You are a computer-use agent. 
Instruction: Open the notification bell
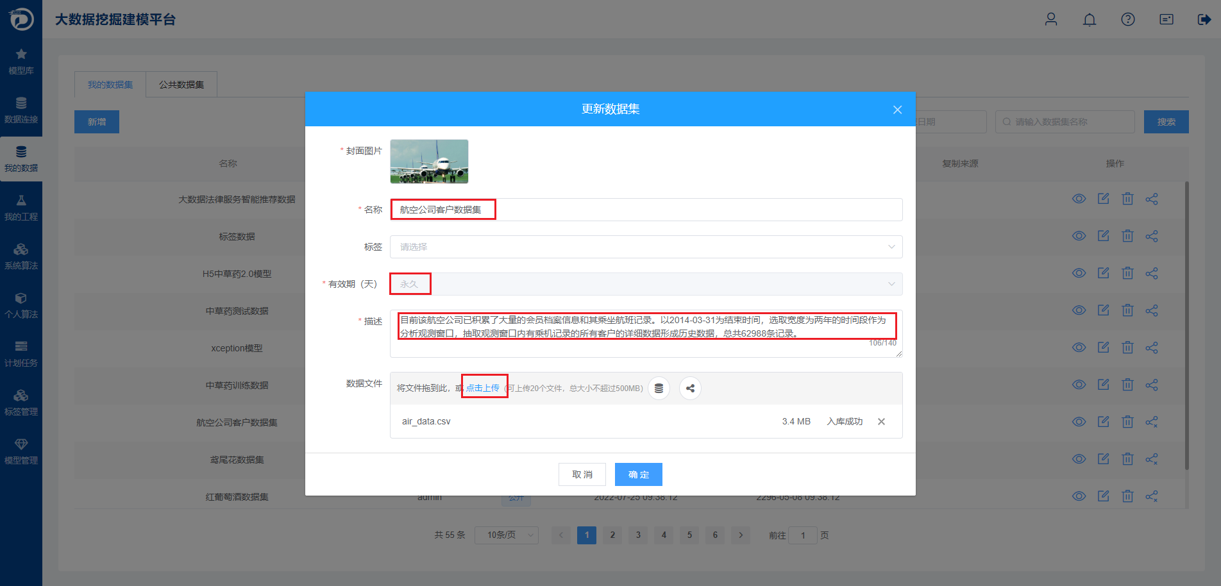(1090, 19)
